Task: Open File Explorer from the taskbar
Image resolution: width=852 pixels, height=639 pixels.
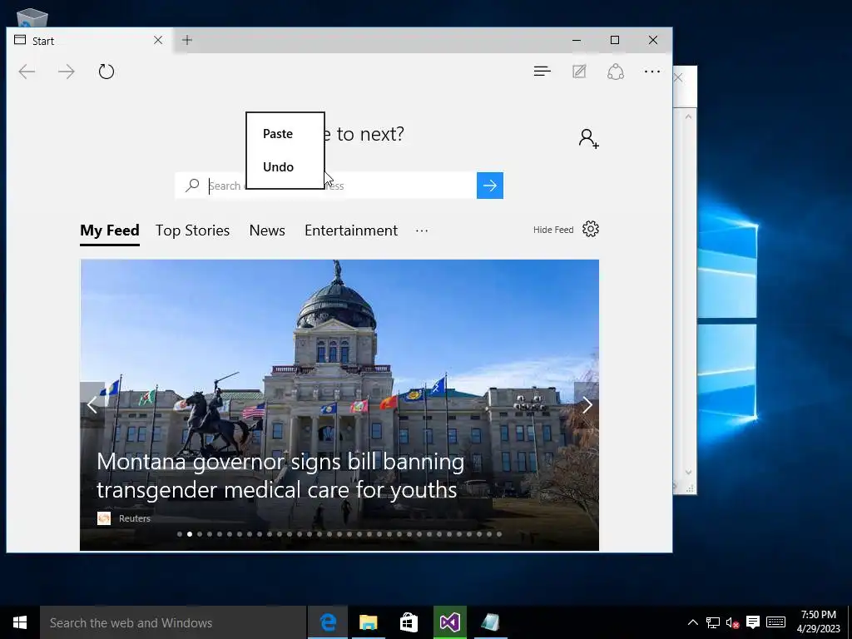Action: tap(369, 622)
